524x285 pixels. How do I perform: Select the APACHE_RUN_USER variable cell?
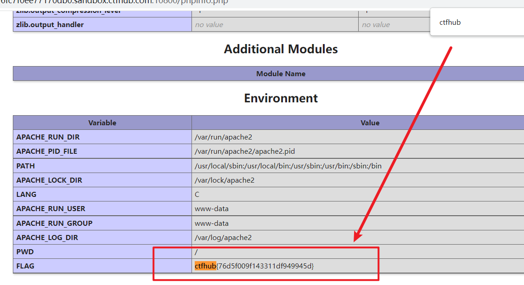tap(102, 208)
